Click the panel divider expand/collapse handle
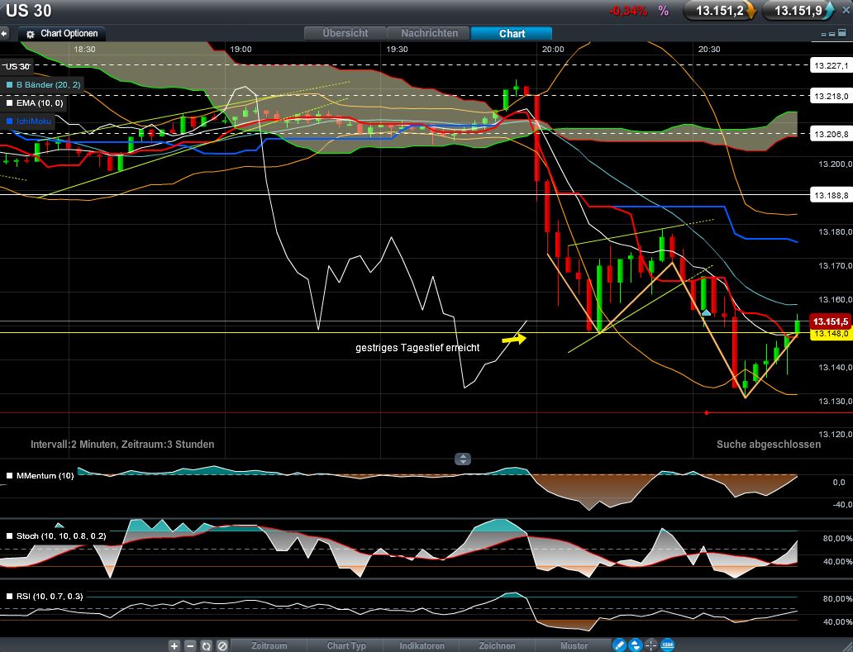 tap(462, 459)
